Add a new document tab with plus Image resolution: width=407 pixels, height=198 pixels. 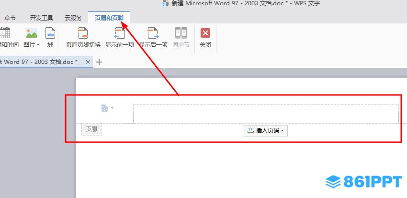coord(99,62)
